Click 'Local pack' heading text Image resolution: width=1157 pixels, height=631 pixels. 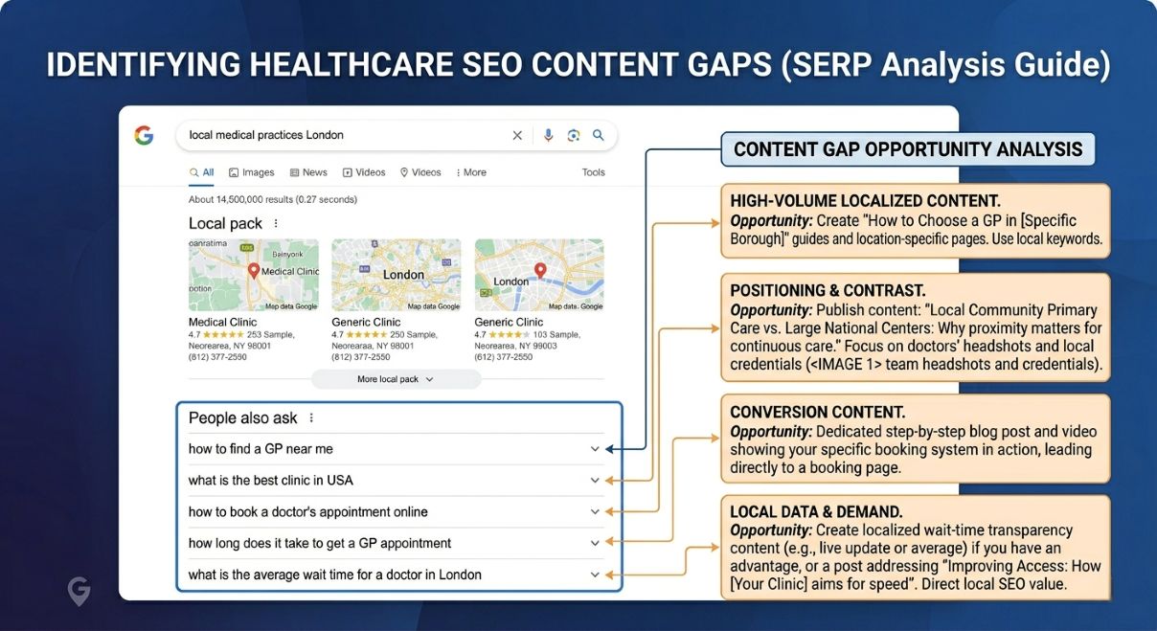point(225,223)
